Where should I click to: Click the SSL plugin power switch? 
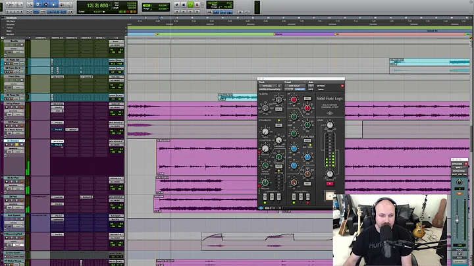[330, 196]
